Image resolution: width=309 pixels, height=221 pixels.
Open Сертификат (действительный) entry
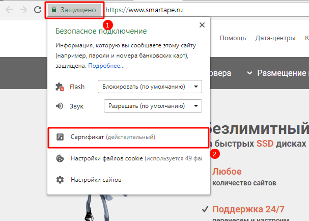[x=113, y=137]
